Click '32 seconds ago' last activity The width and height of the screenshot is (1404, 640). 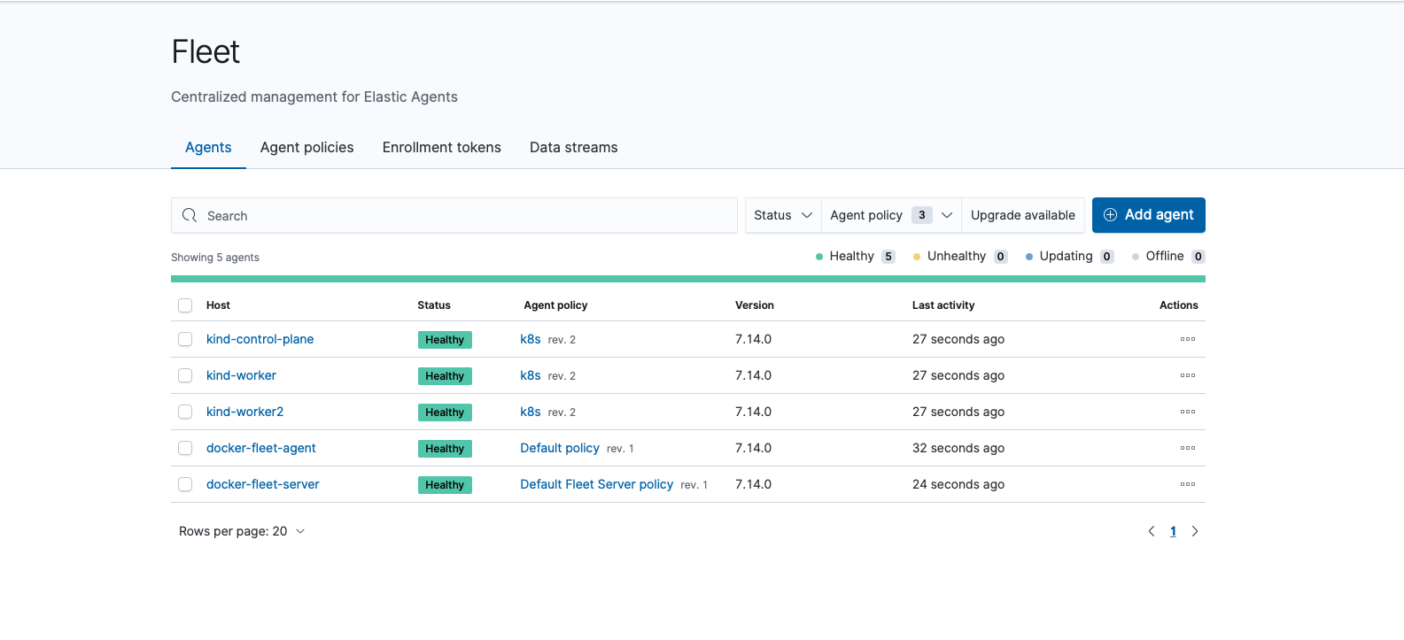[x=958, y=448]
